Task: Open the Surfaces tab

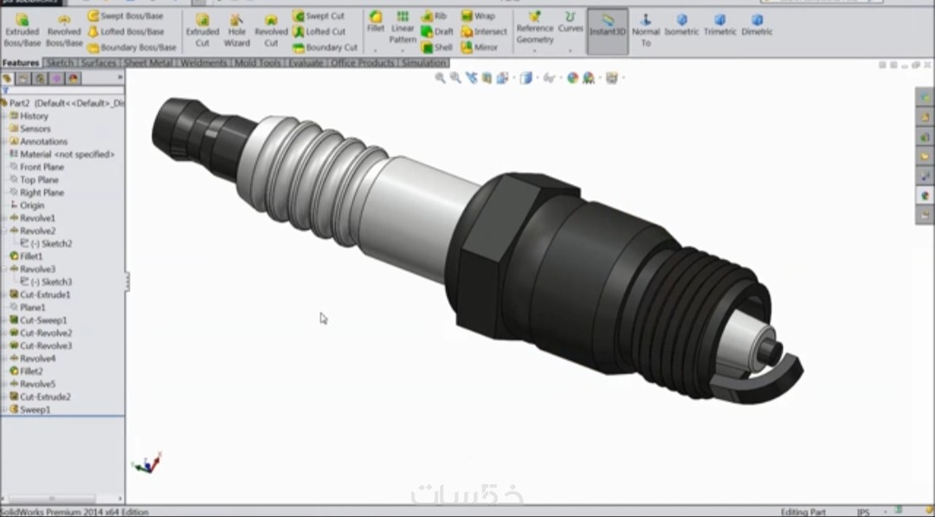Action: tap(99, 62)
